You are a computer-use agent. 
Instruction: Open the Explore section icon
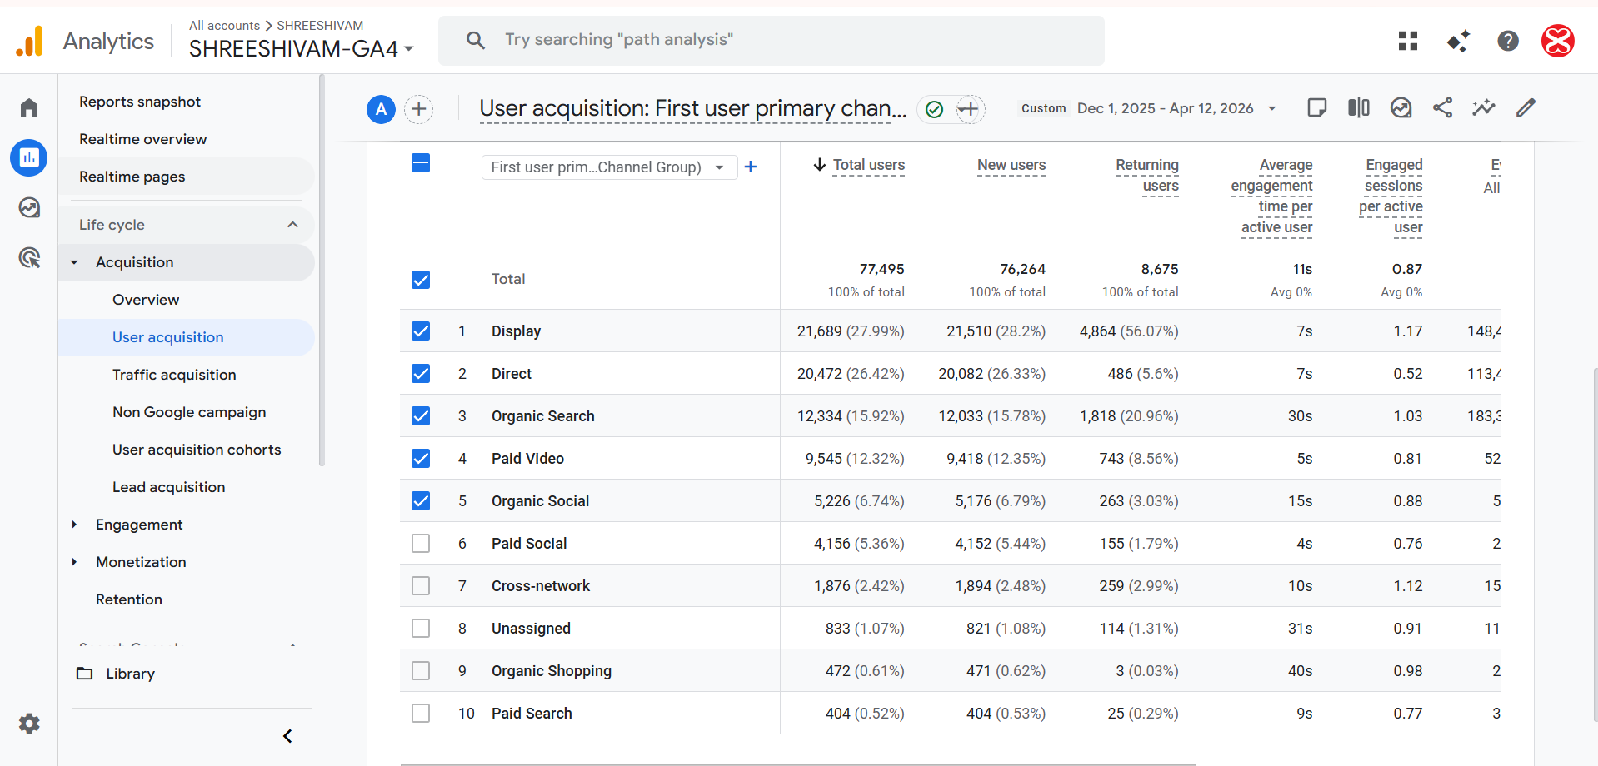(x=28, y=207)
